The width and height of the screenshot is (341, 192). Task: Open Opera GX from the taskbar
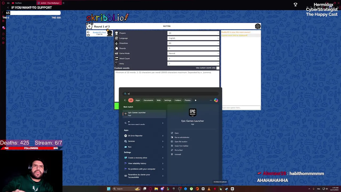tap(150, 189)
